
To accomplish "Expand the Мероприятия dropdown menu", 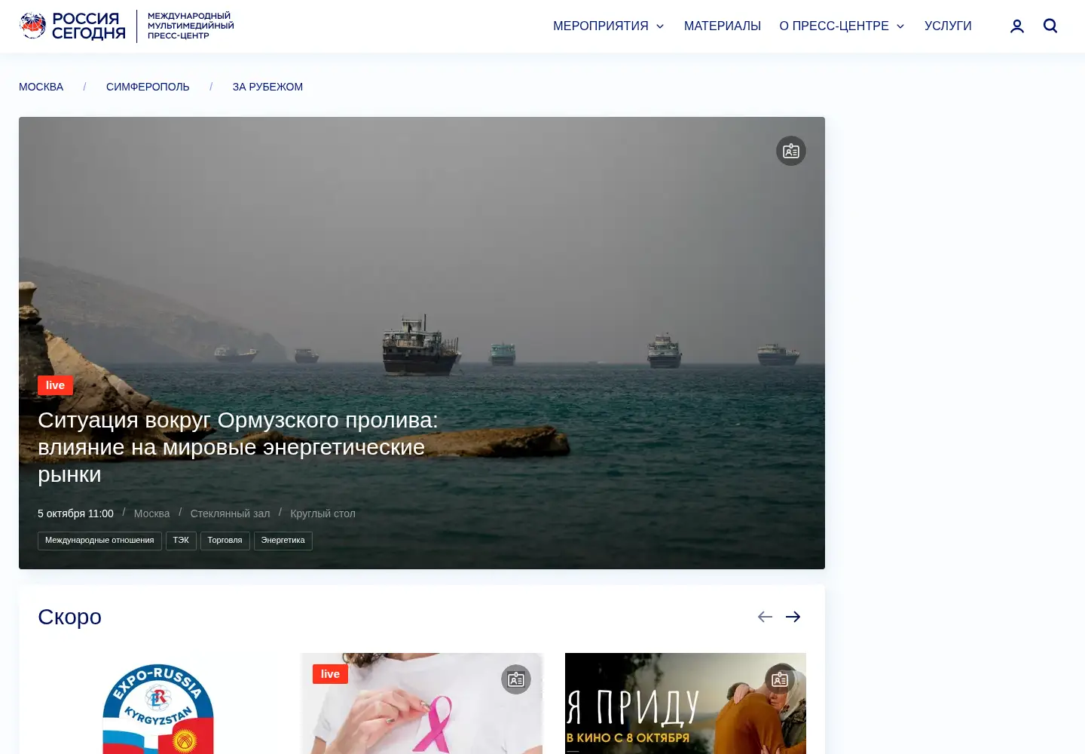I will [609, 26].
